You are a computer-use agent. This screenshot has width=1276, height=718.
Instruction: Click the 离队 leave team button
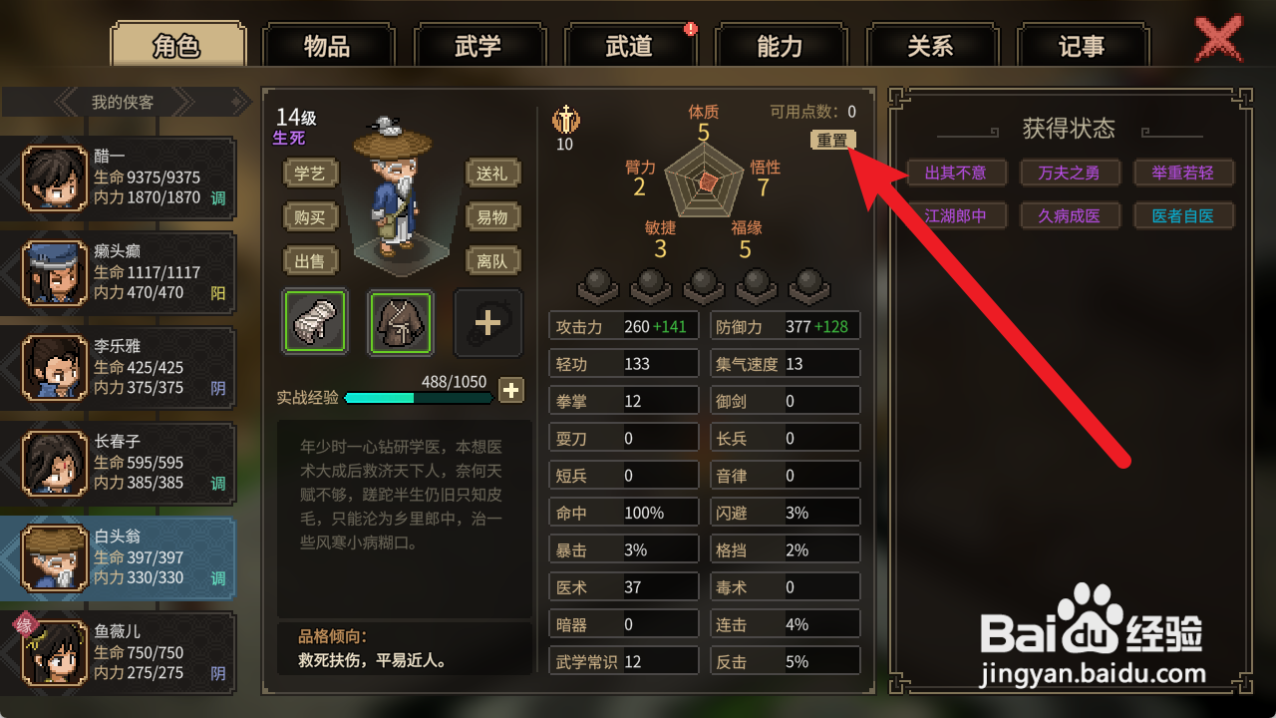pos(492,260)
